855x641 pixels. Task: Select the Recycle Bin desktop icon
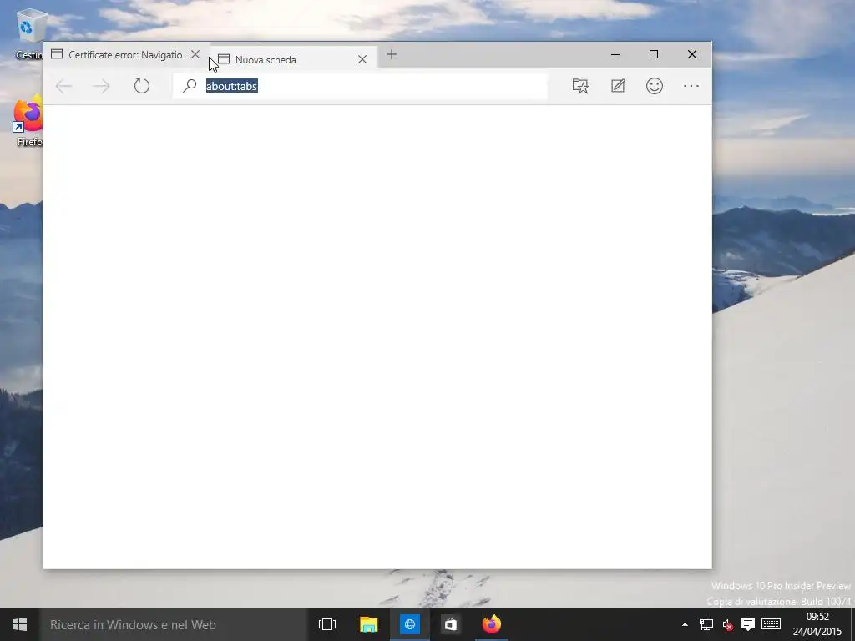click(29, 33)
